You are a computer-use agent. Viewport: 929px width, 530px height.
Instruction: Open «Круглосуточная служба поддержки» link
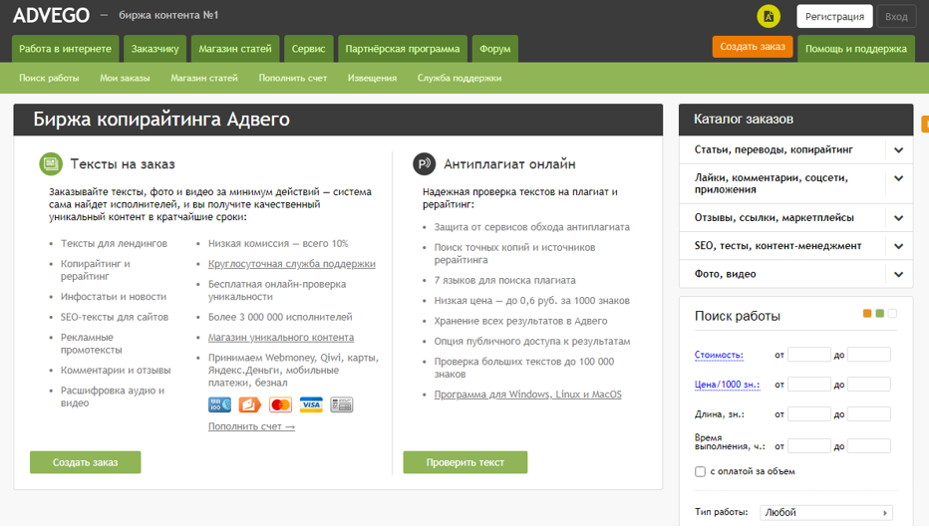(291, 264)
